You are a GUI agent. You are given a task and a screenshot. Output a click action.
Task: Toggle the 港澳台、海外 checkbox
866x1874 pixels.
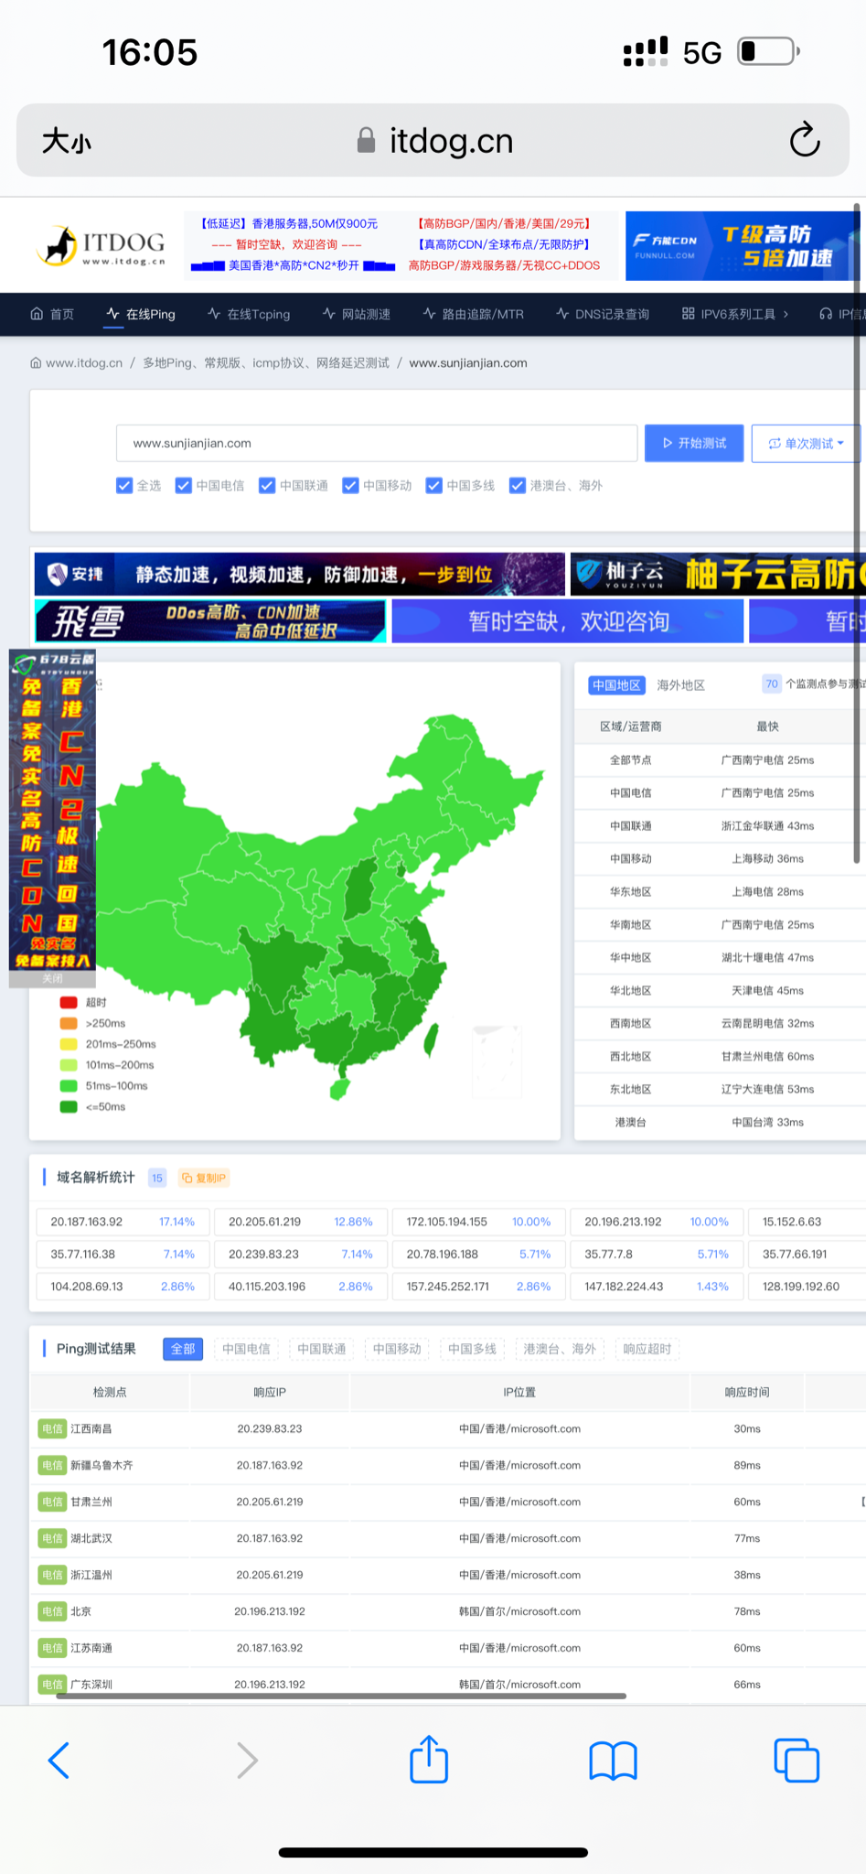coord(518,485)
